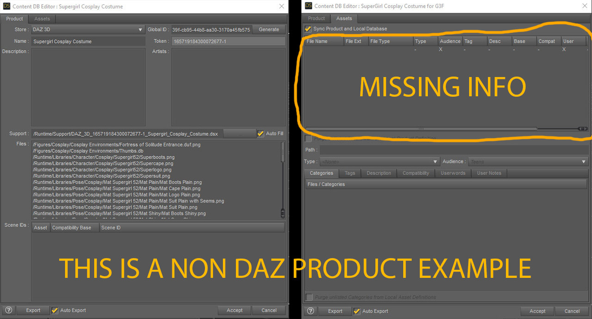Click Cancel in the left editor window
Screen dimensions: 592x319
(x=269, y=310)
